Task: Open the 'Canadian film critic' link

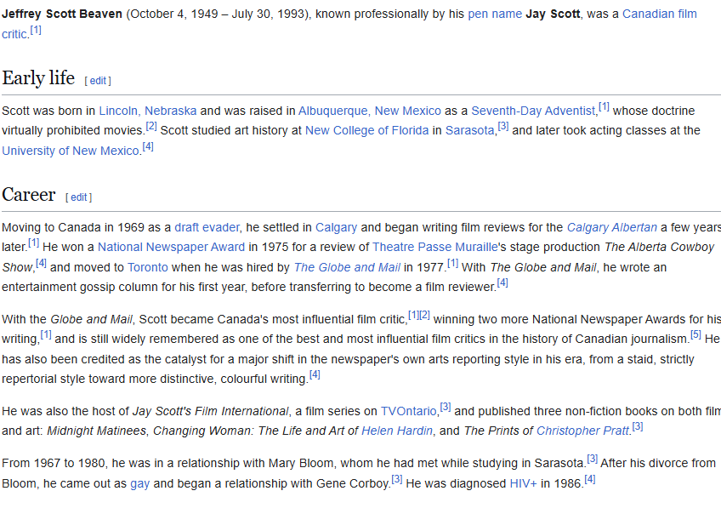Action: 660,14
